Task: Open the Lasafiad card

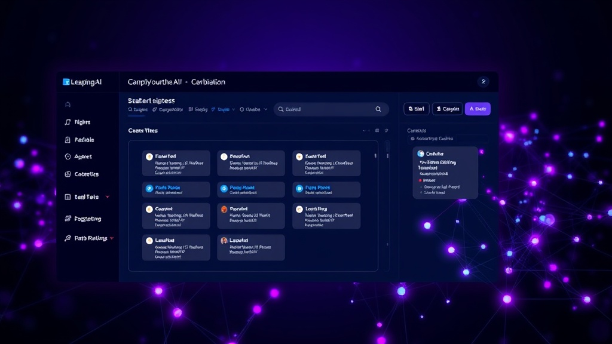Action: (x=176, y=248)
